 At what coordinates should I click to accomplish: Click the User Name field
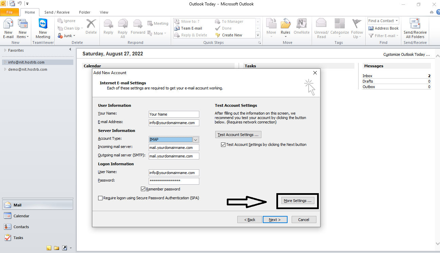point(174,173)
